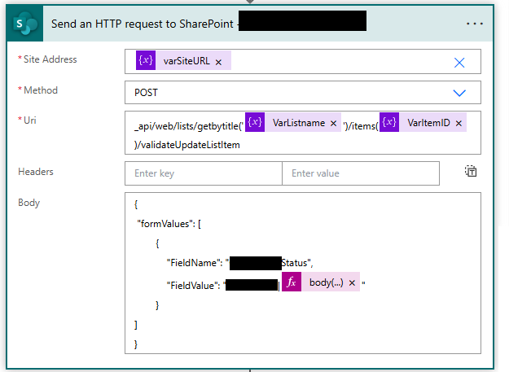The image size is (509, 372).
Task: Collapse the Send an HTTP request action title
Action: coord(138,24)
